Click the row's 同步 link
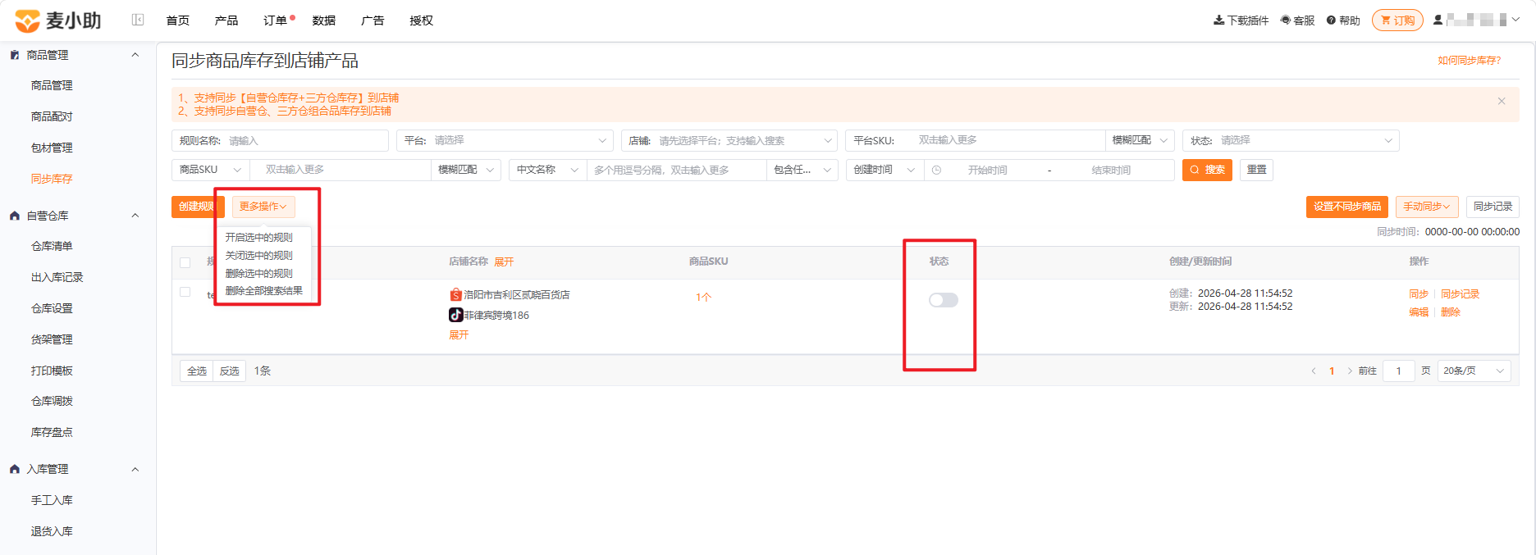This screenshot has width=1536, height=555. click(1419, 293)
